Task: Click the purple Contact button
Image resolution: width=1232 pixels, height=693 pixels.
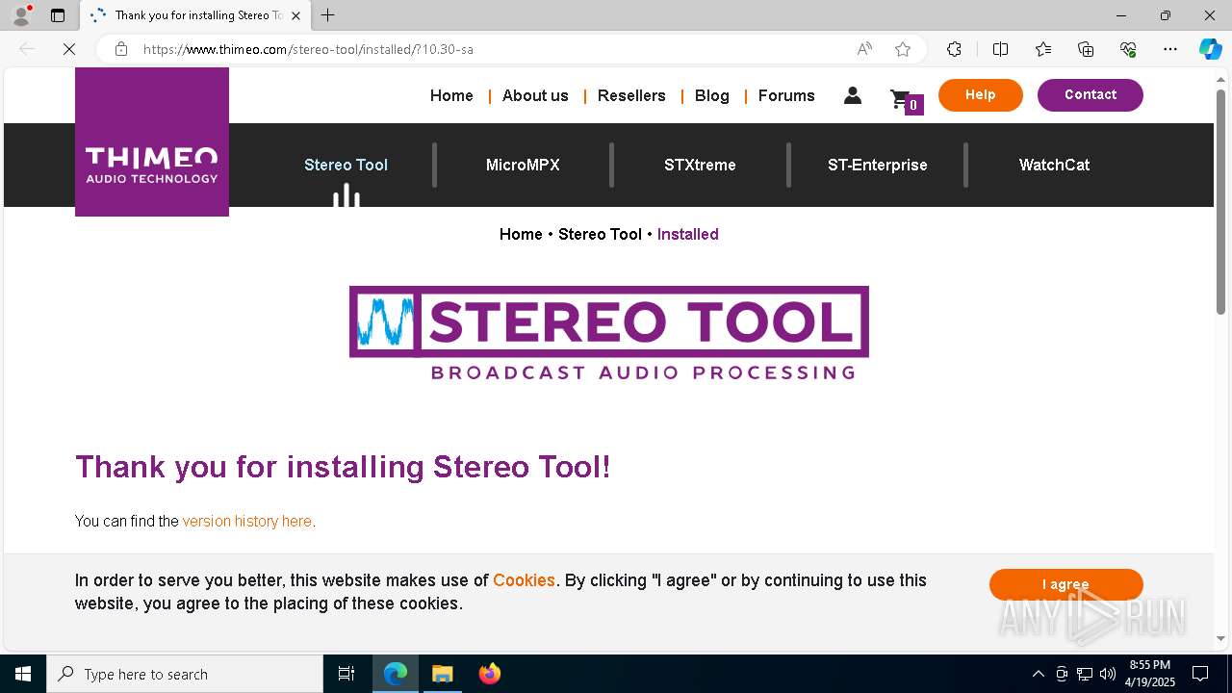Action: pos(1090,95)
